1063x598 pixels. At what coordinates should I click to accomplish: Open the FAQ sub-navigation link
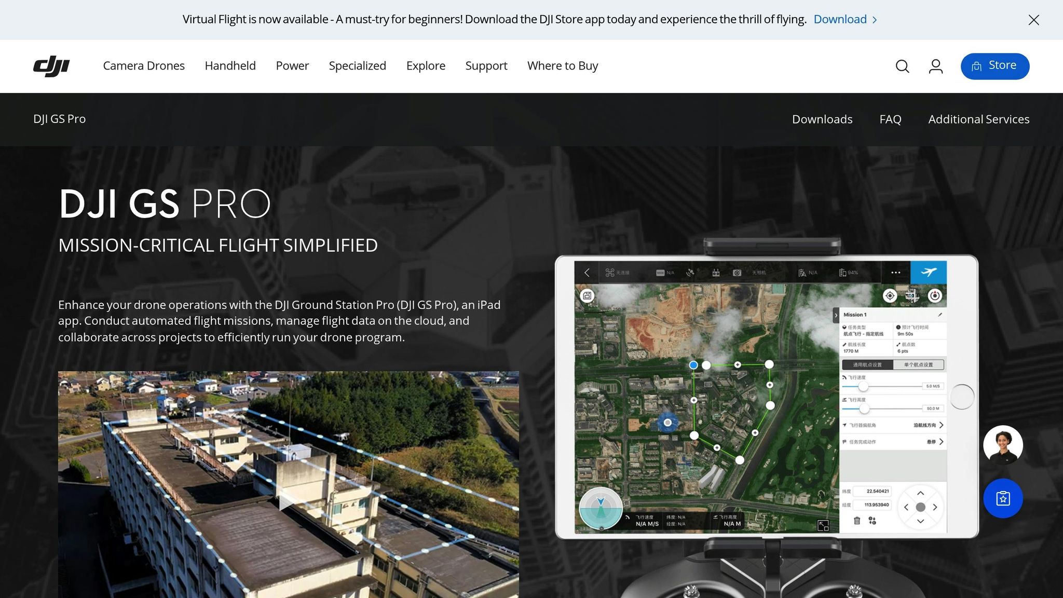[x=890, y=119]
